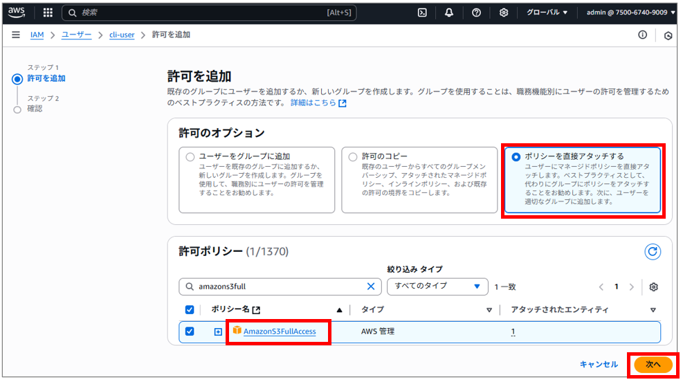Click the AWS 管理 type cell
The height and width of the screenshot is (382, 683).
point(378,331)
